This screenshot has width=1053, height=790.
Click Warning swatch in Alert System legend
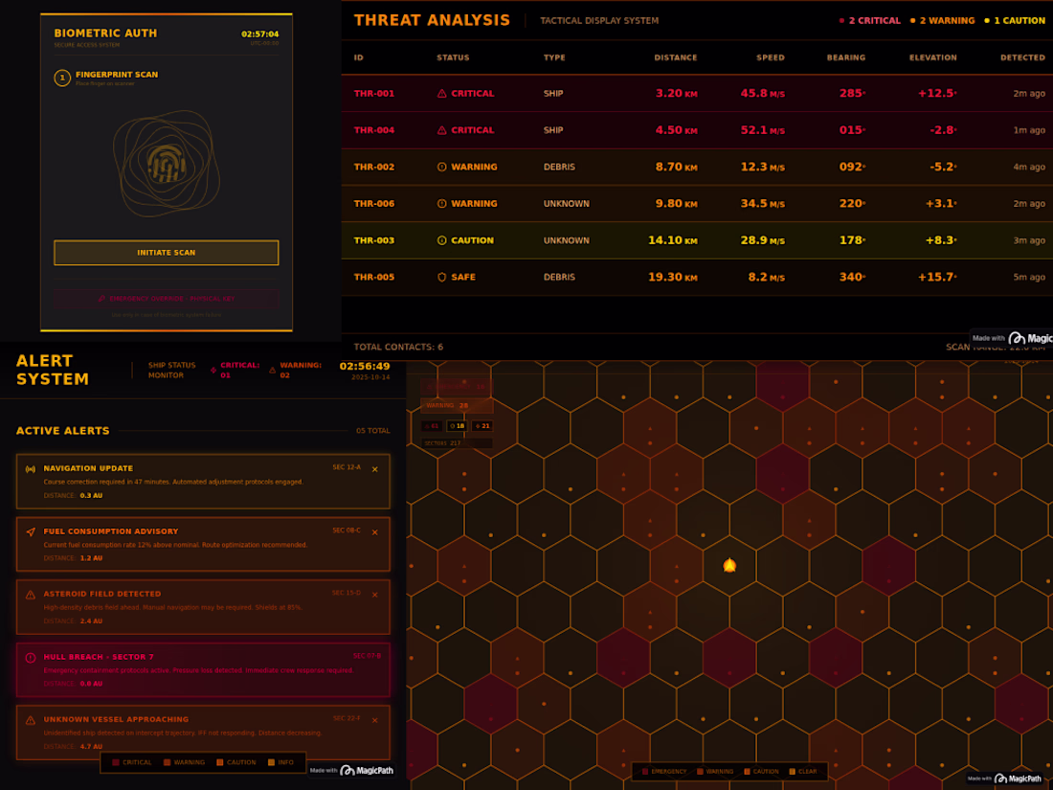point(168,762)
